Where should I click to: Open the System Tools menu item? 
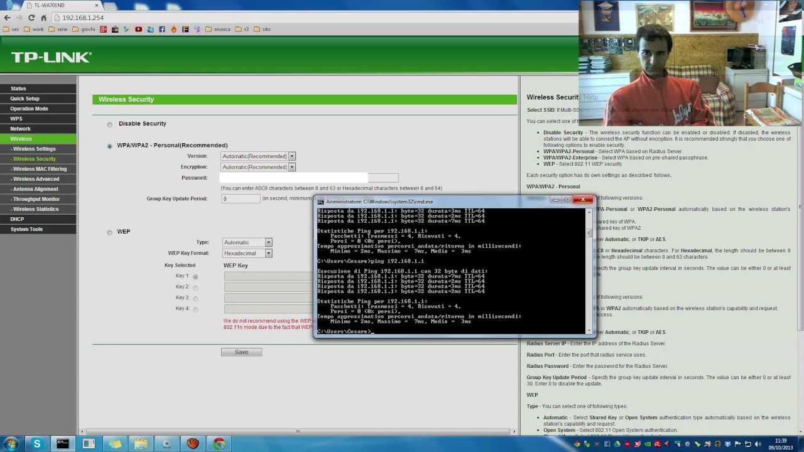(38, 229)
